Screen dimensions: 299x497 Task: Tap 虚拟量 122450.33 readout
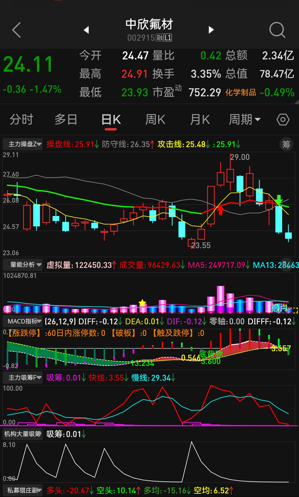[x=81, y=265]
